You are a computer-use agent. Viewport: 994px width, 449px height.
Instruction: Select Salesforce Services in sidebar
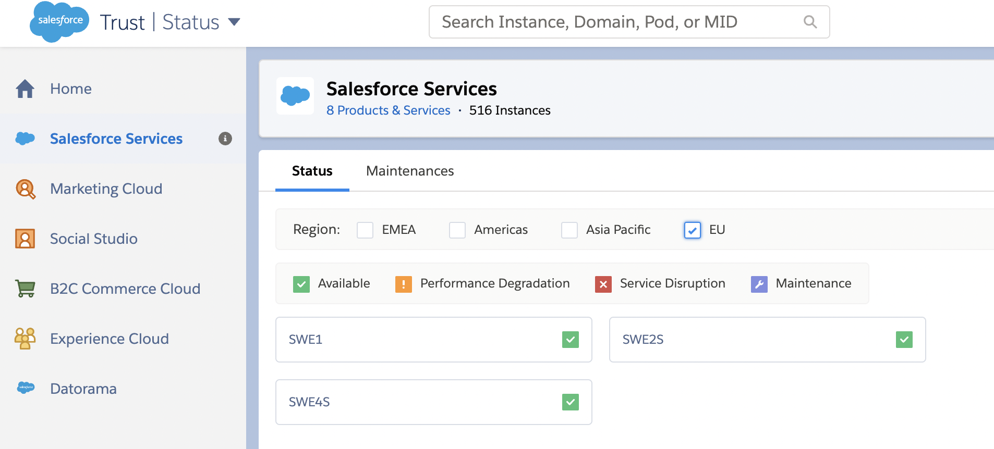(116, 139)
